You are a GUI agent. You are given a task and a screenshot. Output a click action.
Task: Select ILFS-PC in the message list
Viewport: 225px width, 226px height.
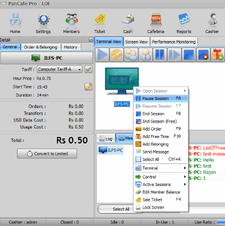click(110, 150)
